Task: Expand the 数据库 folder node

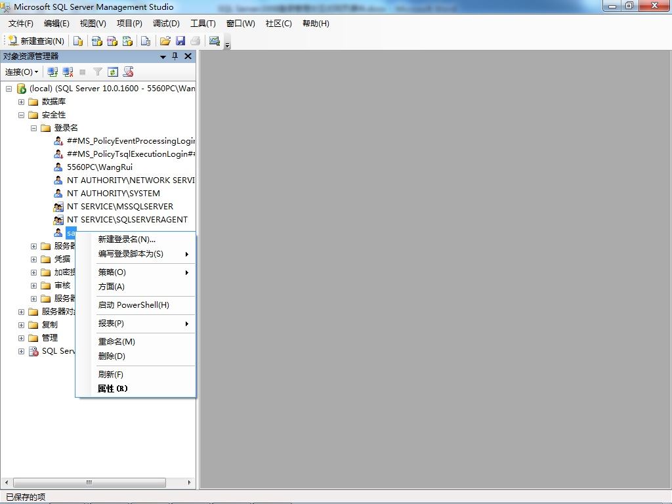Action: click(21, 102)
